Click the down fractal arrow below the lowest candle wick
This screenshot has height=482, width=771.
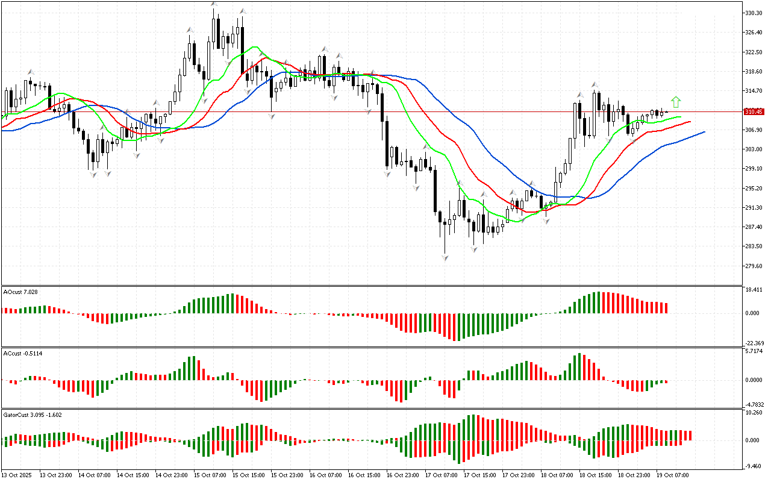coord(445,258)
